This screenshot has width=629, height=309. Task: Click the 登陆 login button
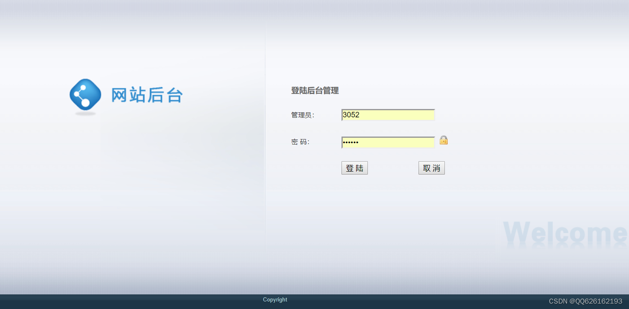pos(354,167)
